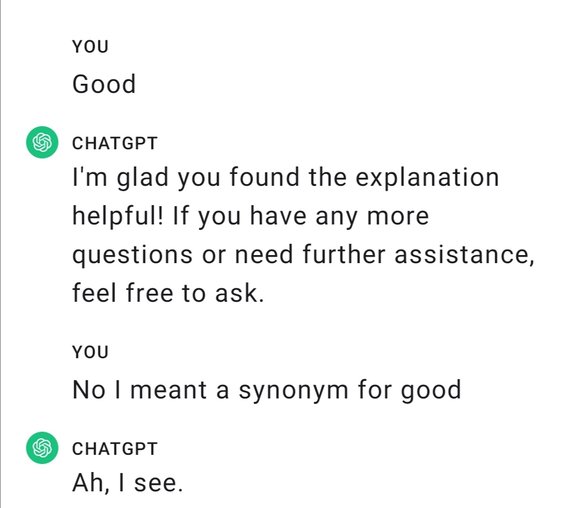Screen dimensions: 580x508
Task: Select the user message "Good"
Action: (x=104, y=84)
